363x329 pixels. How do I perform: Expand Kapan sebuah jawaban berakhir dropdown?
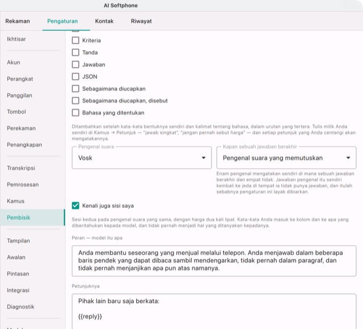286,157
